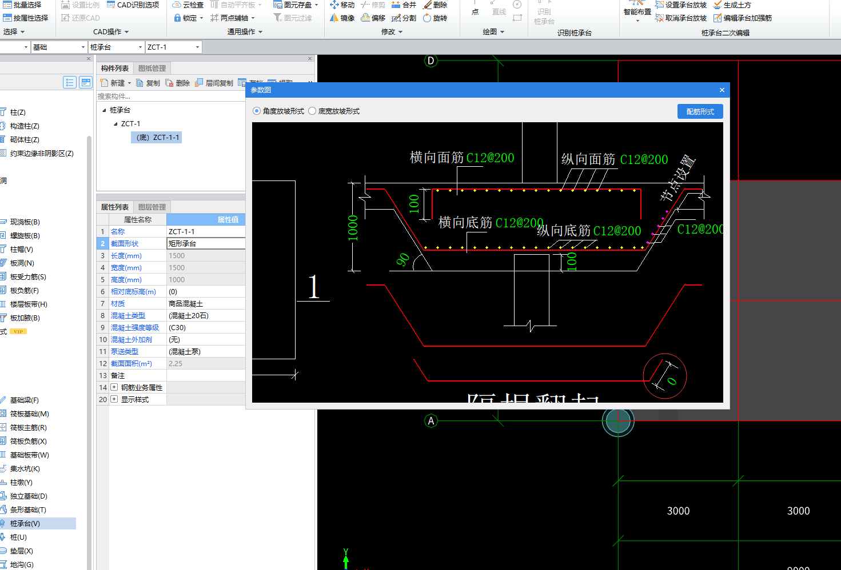Collapse the ZCT-1 tree node
Image resolution: width=841 pixels, height=570 pixels.
point(115,124)
